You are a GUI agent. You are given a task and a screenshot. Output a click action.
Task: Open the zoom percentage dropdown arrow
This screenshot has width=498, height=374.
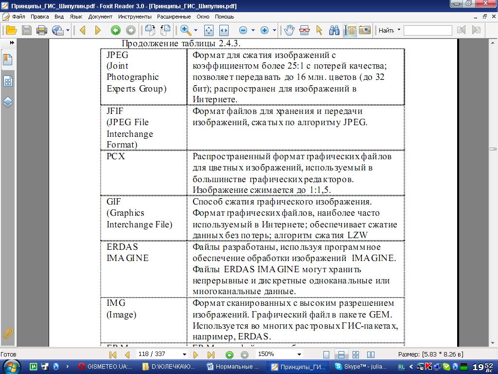click(x=299, y=355)
